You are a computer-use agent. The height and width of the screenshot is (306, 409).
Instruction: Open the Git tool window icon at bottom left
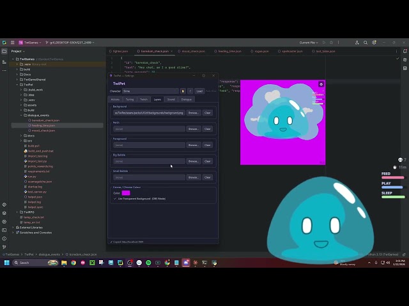pyautogui.click(x=4, y=247)
